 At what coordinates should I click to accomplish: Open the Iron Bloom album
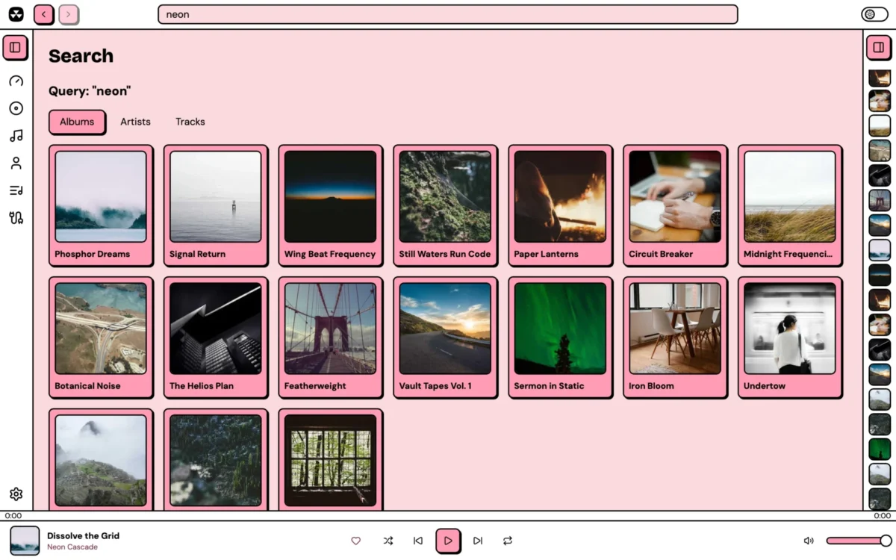pos(676,337)
